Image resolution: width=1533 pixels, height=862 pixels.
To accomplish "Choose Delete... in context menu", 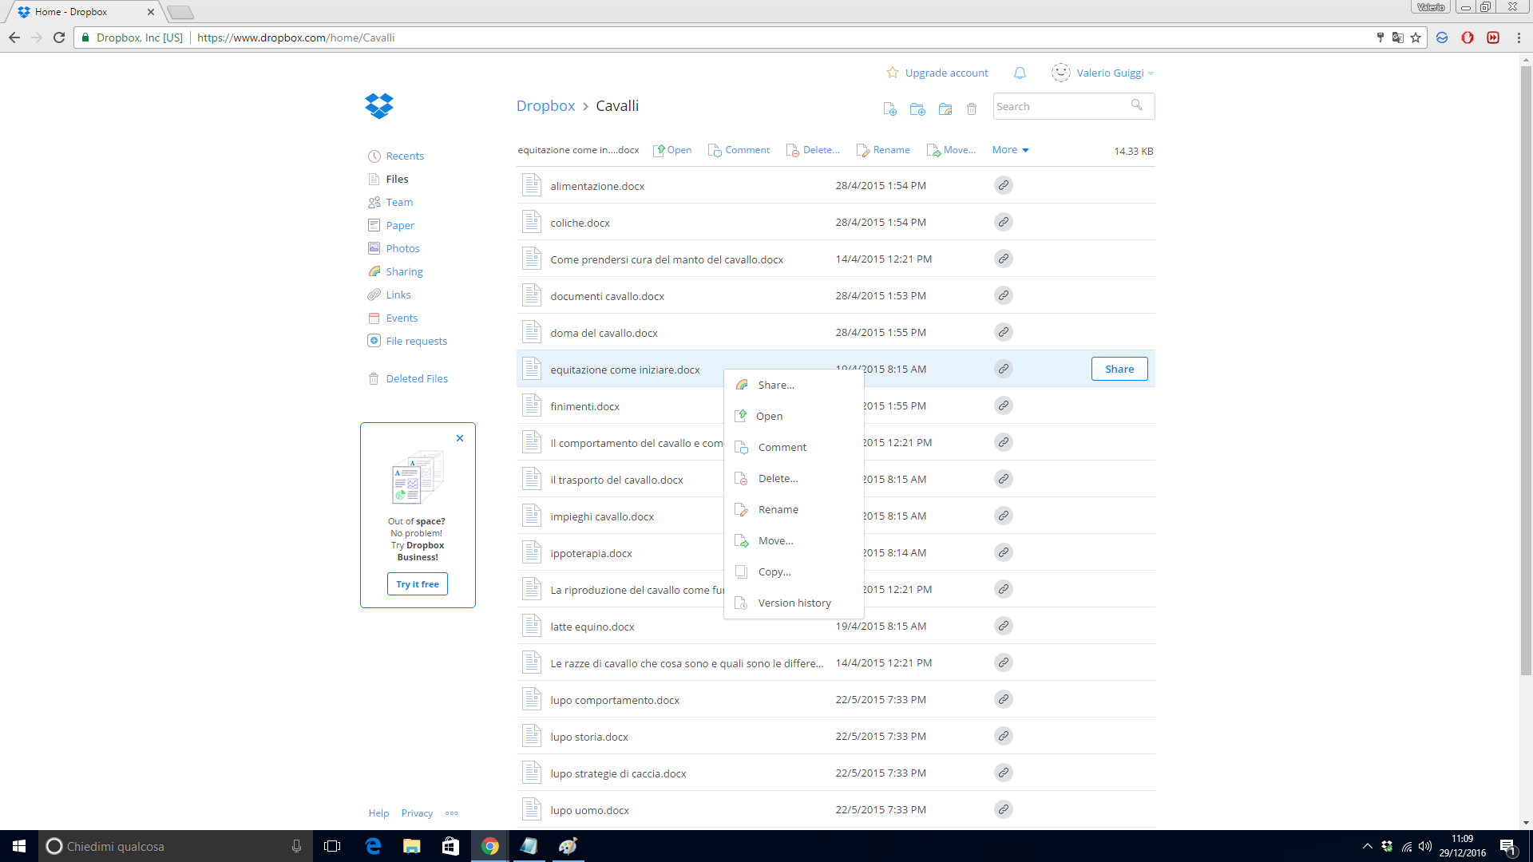I will [x=794, y=478].
